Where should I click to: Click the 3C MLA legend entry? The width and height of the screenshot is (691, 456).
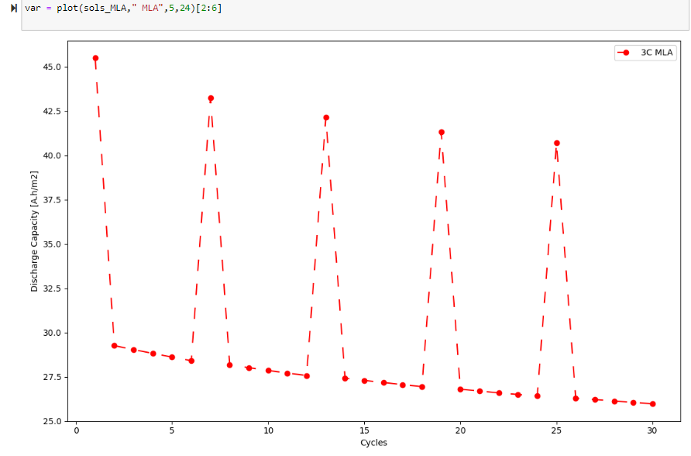point(645,53)
